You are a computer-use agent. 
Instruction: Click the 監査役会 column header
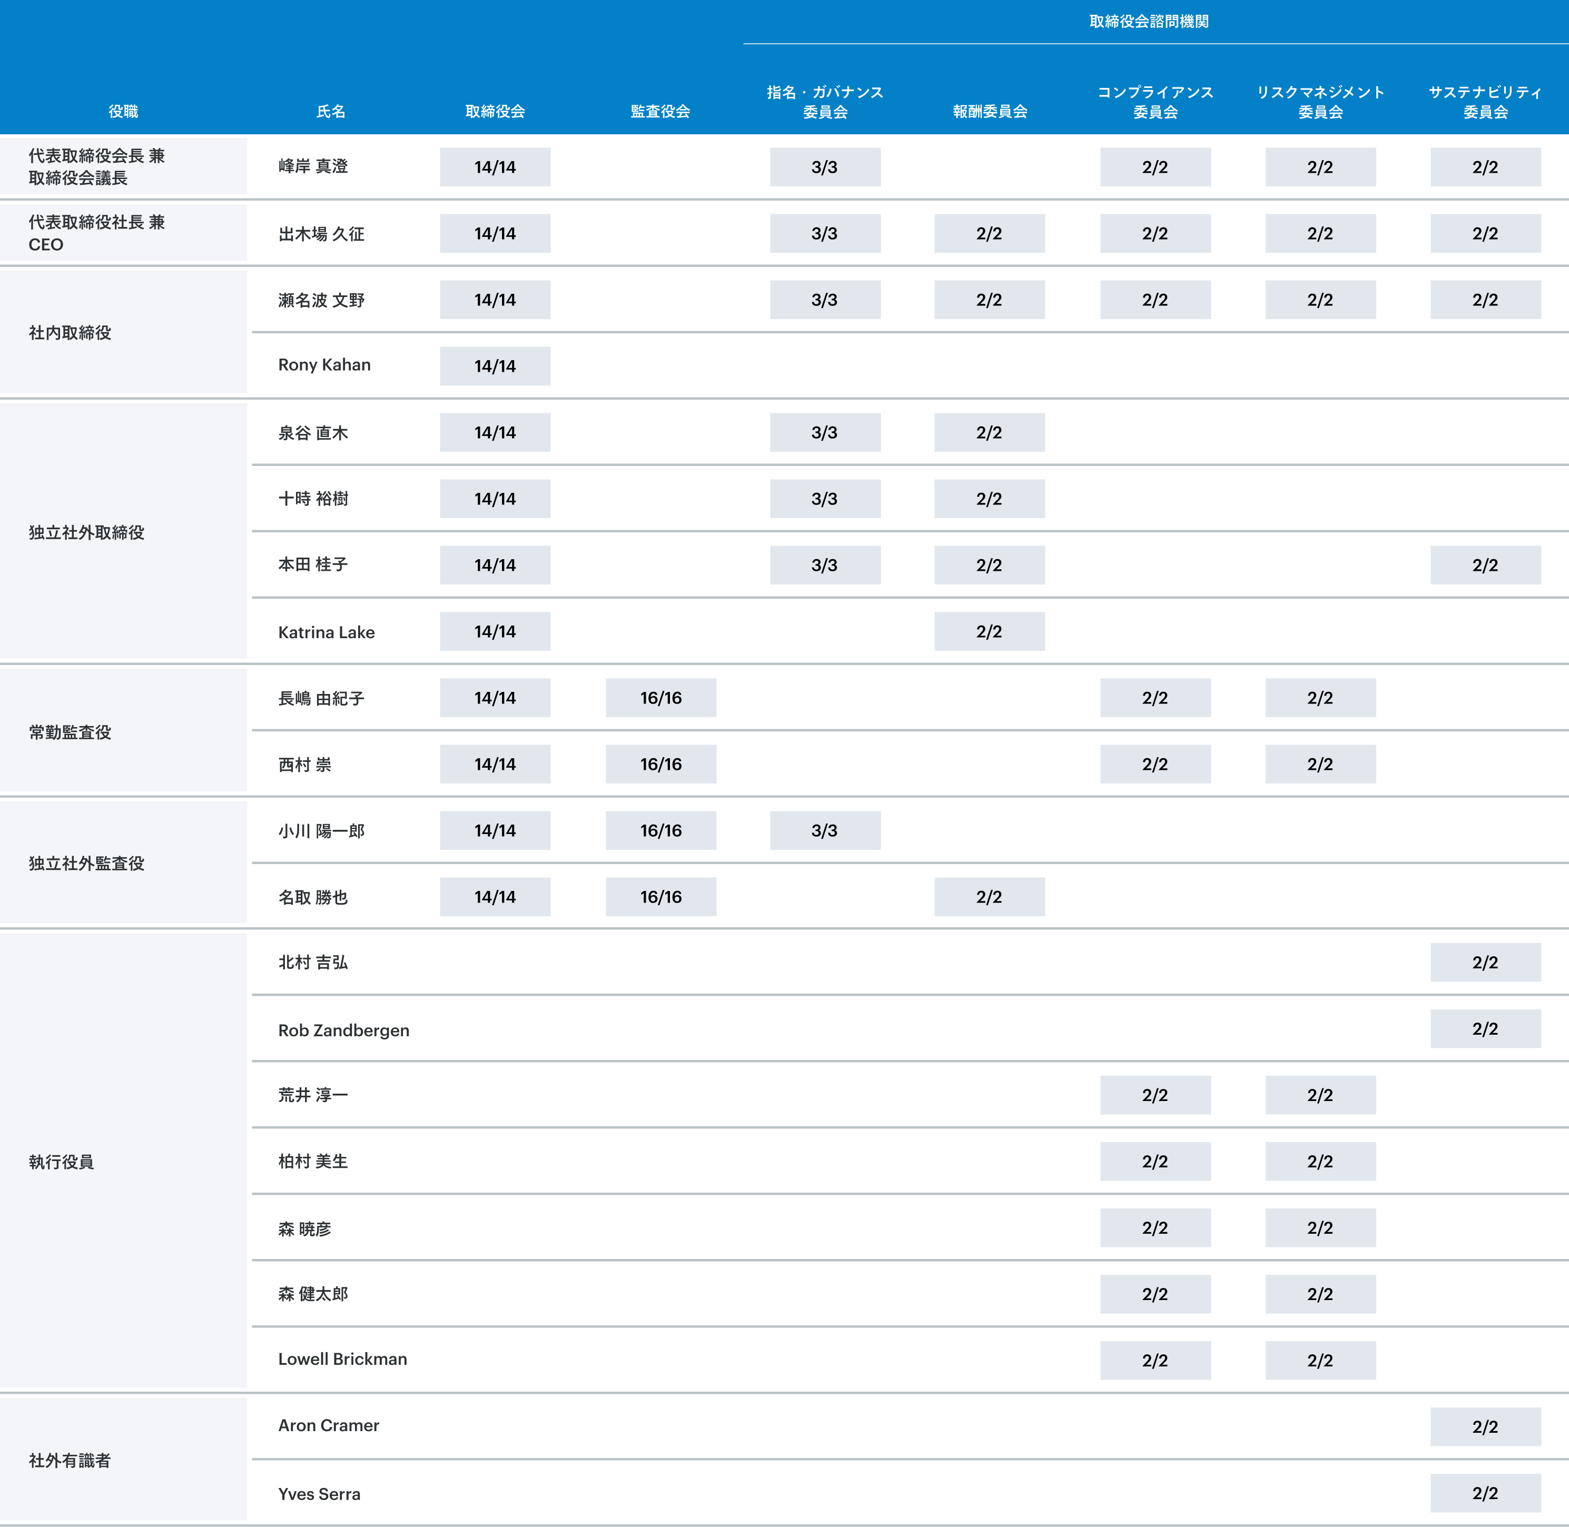coord(660,112)
